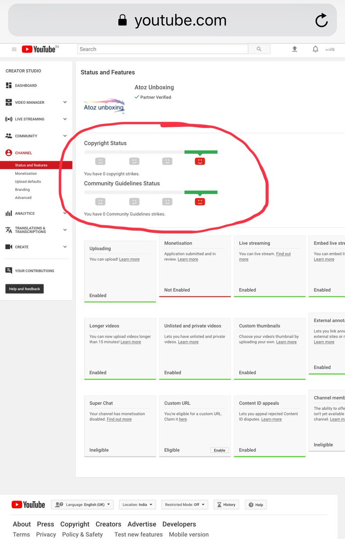The height and width of the screenshot is (539, 345).
Task: Click the Help and feedback button
Action: [x=25, y=289]
